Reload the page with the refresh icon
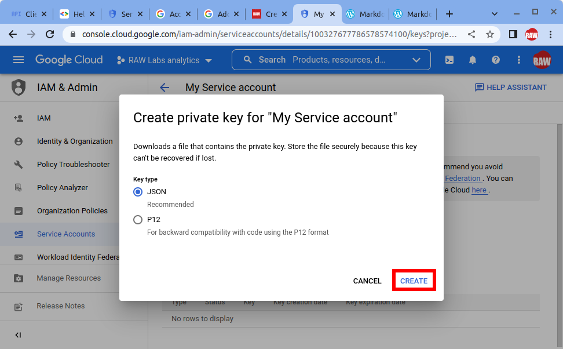This screenshot has width=563, height=349. point(50,34)
